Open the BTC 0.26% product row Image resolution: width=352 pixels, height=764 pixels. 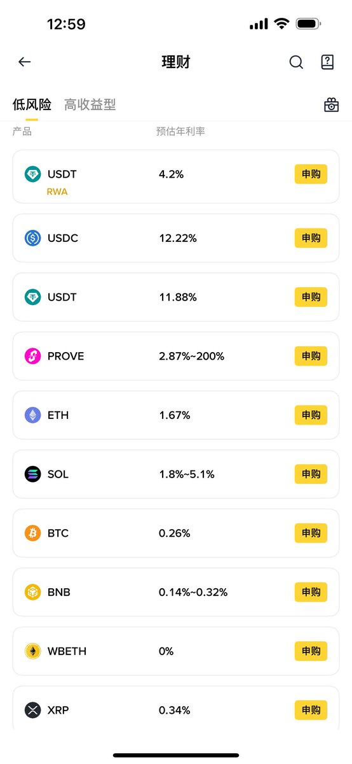[176, 533]
